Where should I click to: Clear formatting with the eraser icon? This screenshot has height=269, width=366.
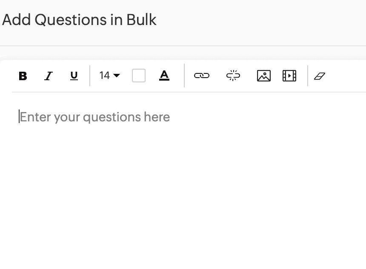coord(320,76)
